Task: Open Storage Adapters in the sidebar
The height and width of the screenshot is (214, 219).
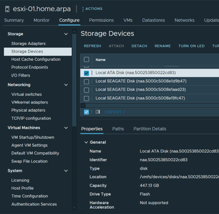Action: click(29, 43)
